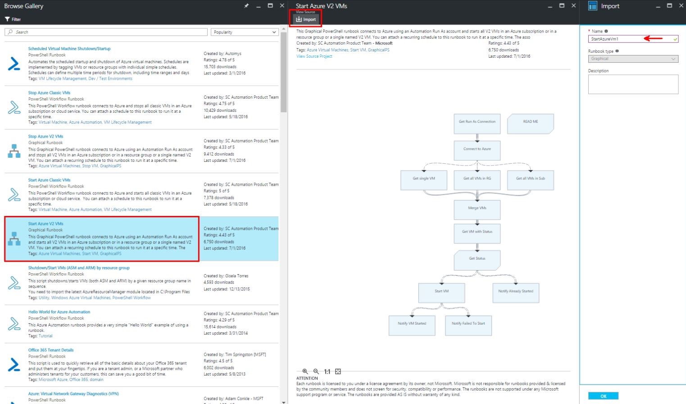Open Office 365 Tenant Details title
Viewport: 686px width, 404px height.
click(x=51, y=350)
